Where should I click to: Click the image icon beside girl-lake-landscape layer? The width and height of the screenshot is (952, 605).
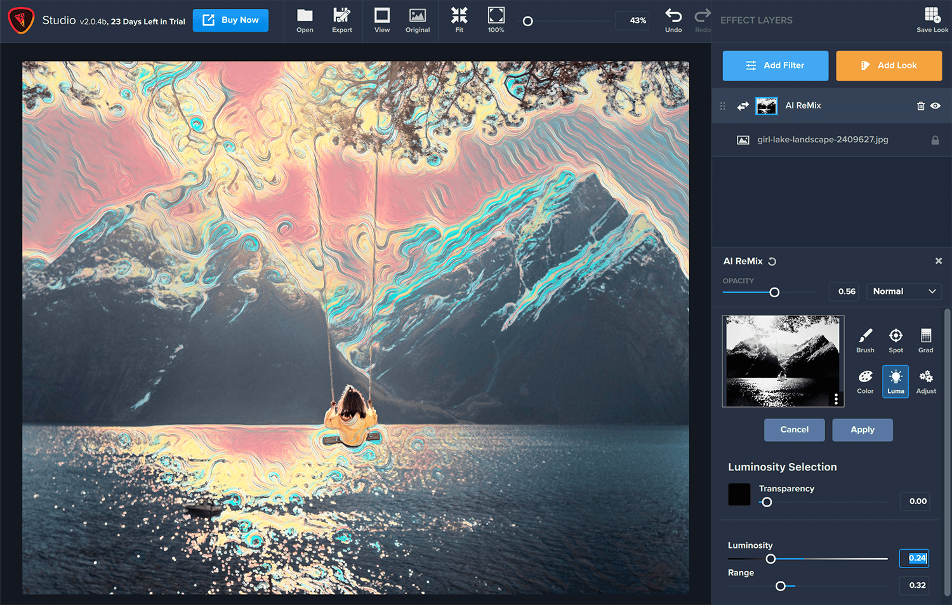tap(743, 140)
